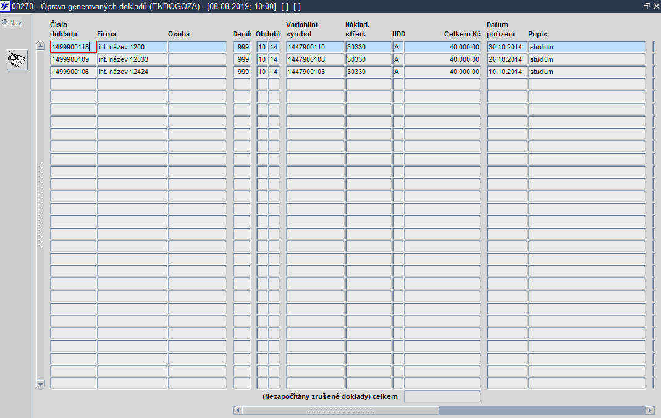Click the edit document icon in left sidebar

tap(17, 60)
